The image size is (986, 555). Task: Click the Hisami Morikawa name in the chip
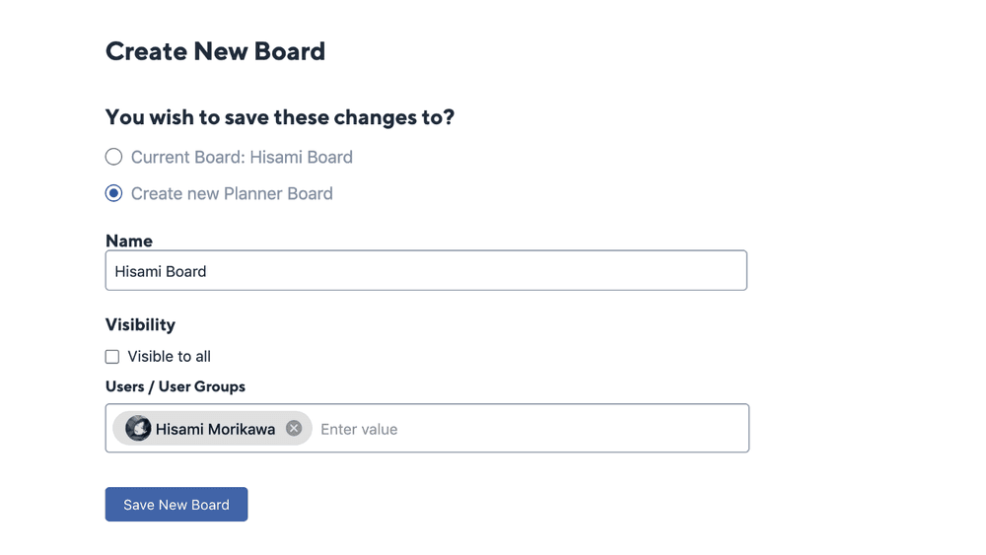pos(215,429)
